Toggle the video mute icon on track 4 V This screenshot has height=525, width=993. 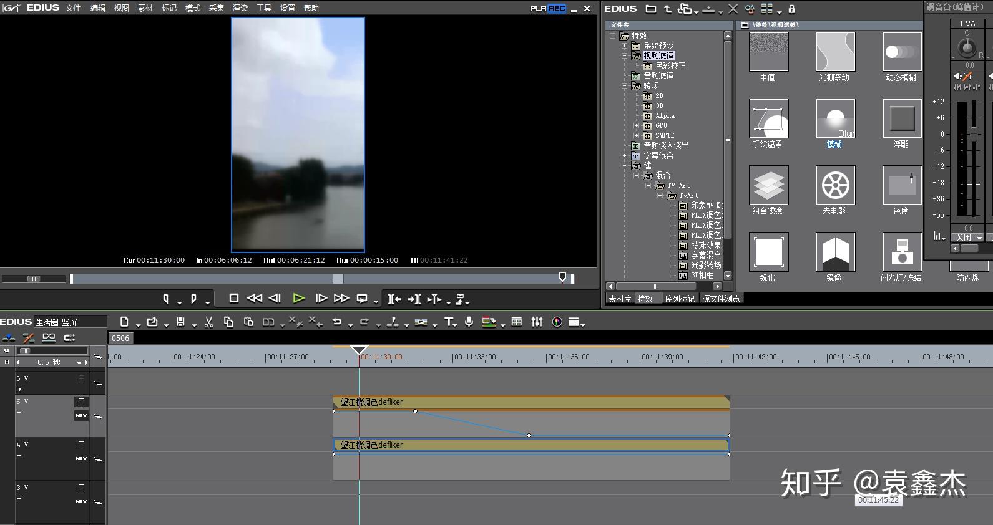(81, 445)
